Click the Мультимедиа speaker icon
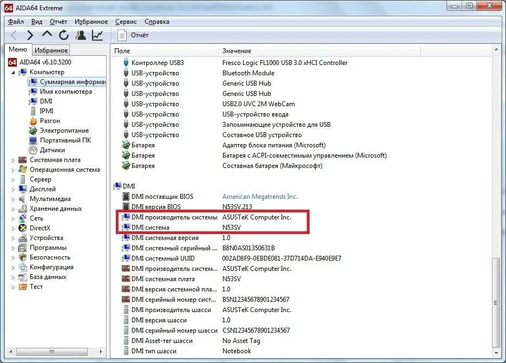The height and width of the screenshot is (363, 506). pos(23,199)
